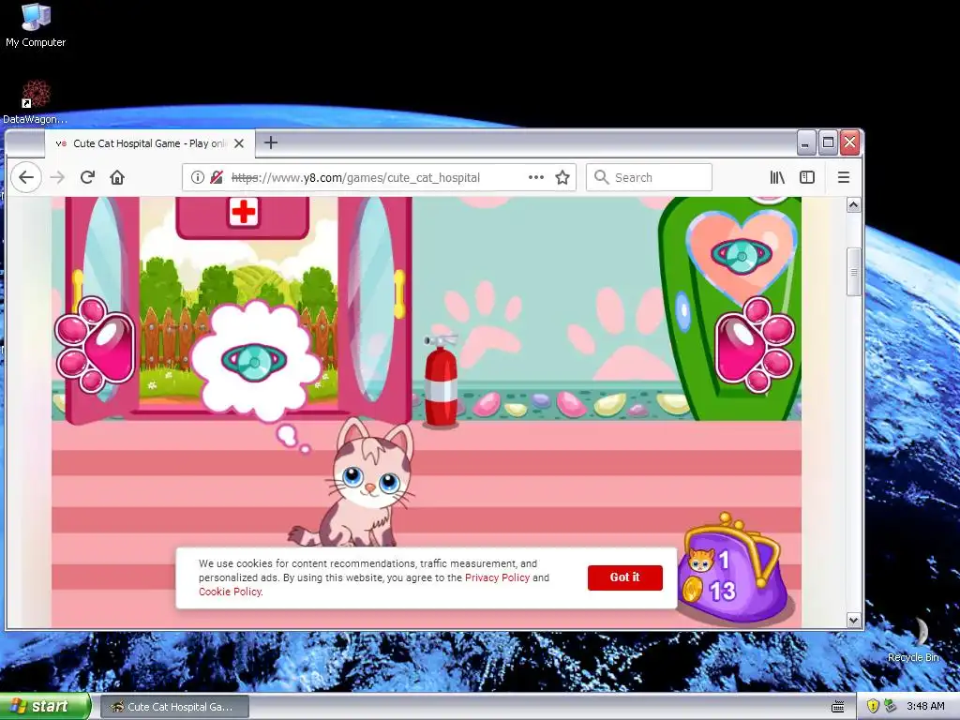Click the right pink paw button
Image resolution: width=960 pixels, height=720 pixels.
coord(755,345)
